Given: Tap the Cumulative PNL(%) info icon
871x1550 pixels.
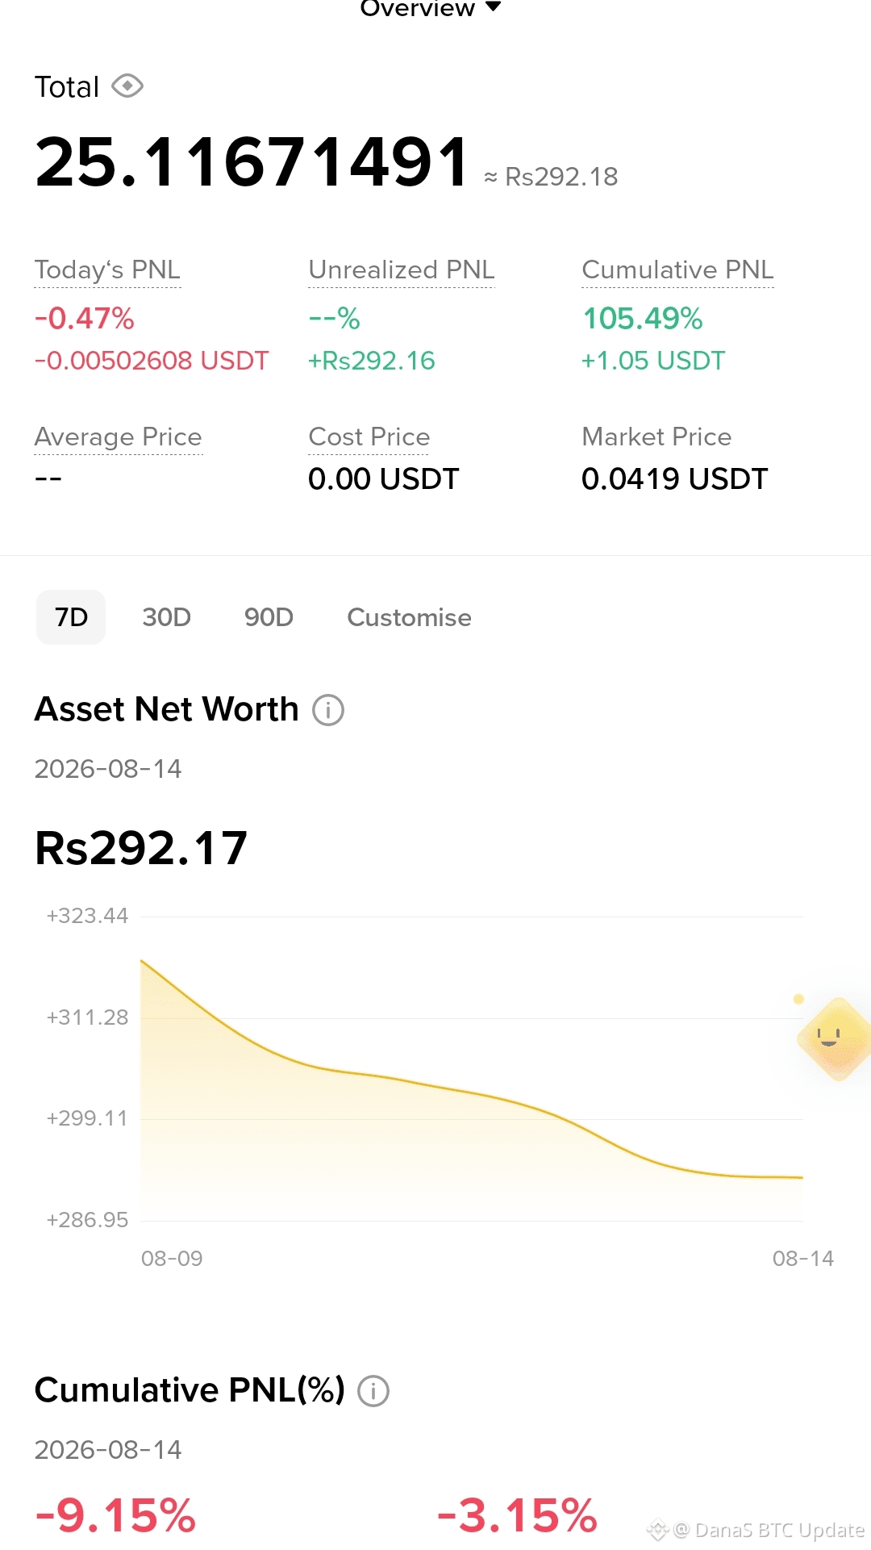Looking at the screenshot, I should [x=373, y=1391].
